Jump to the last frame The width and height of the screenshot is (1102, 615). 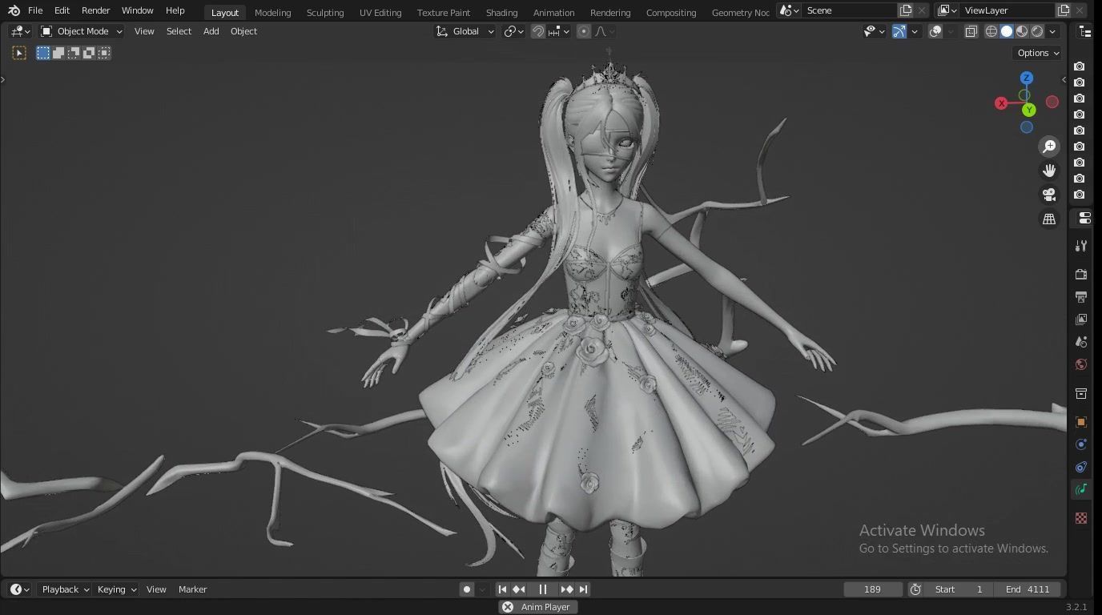pyautogui.click(x=583, y=589)
